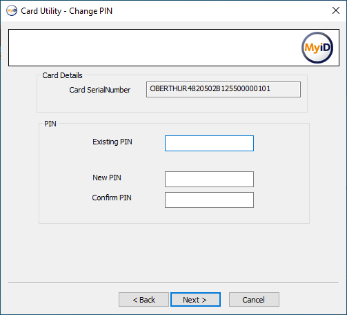Click the New PIN label text
The width and height of the screenshot is (347, 315).
[107, 178]
